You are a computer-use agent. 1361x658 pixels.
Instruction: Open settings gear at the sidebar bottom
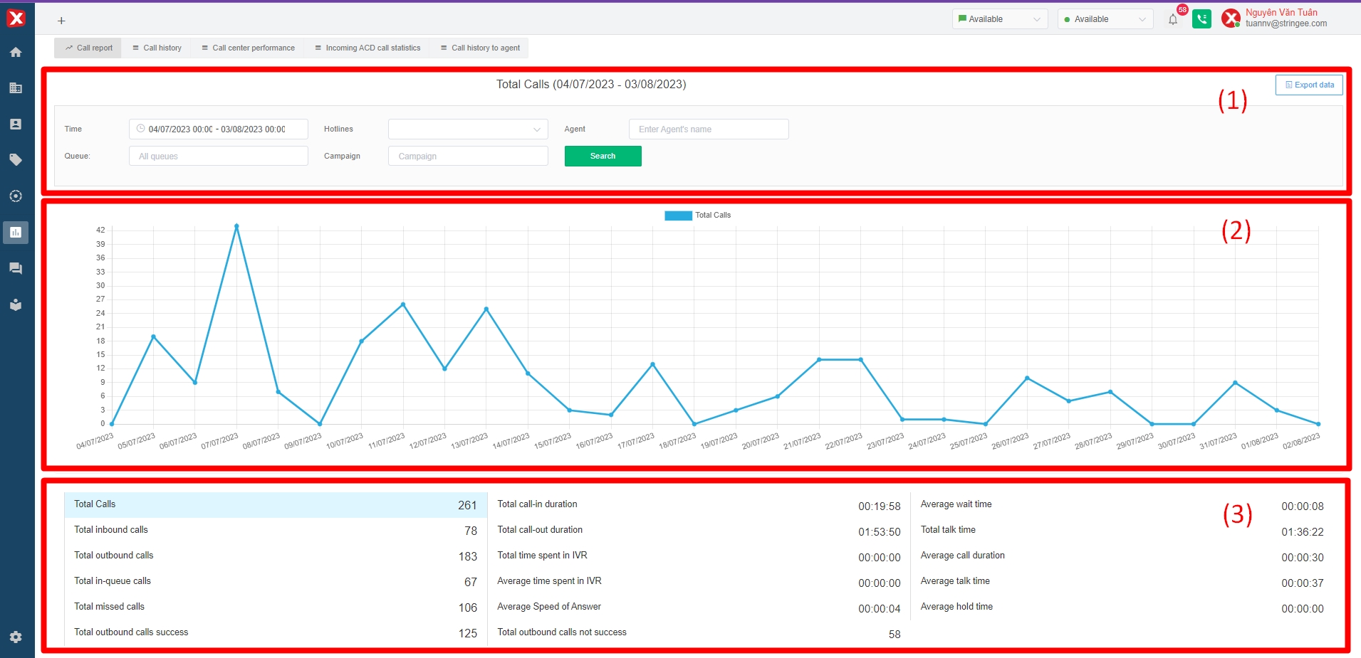(16, 637)
